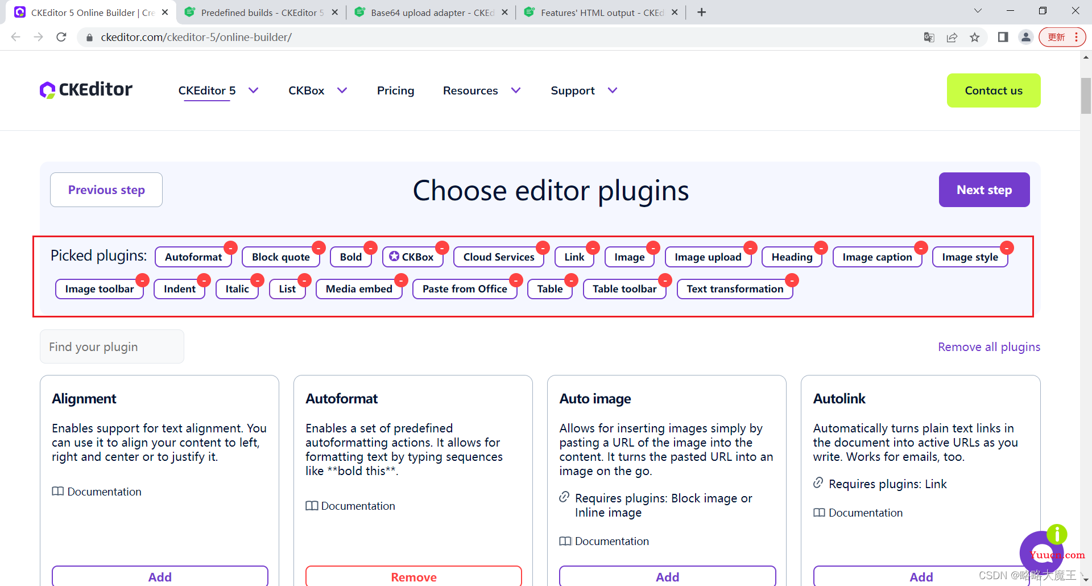Open browser side panel icon
1092x586 pixels.
(x=1003, y=37)
